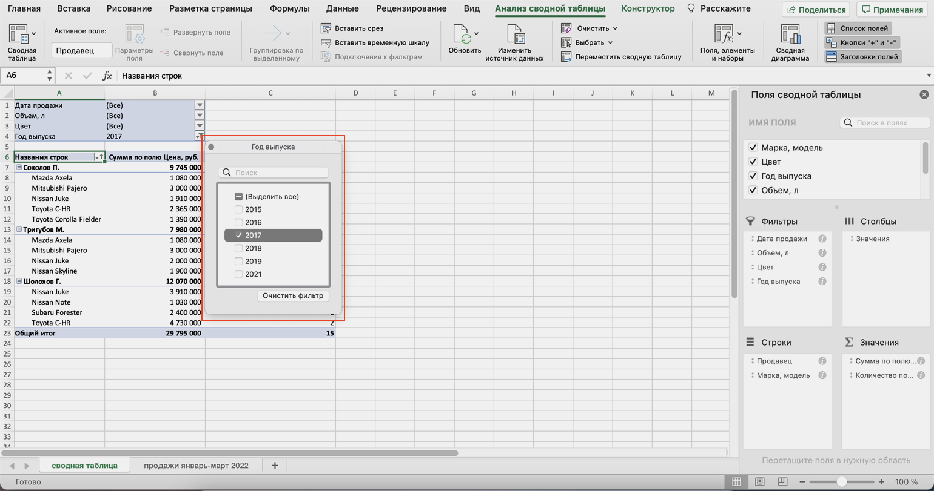Screen dimensions: 934x491
Task: Click info icon next to Продавец field
Action: [822, 361]
